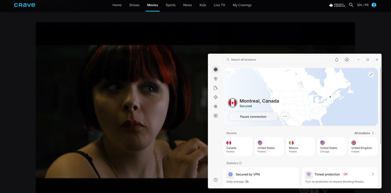The width and height of the screenshot is (391, 193).
Task: Click the Secured status text
Action: pyautogui.click(x=246, y=106)
